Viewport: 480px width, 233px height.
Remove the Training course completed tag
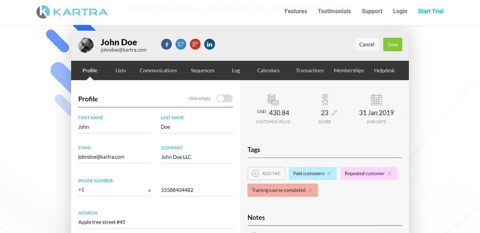click(310, 190)
